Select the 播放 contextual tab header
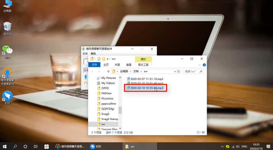Image resolution: width=273 pixels, height=150 pixels. [143, 59]
